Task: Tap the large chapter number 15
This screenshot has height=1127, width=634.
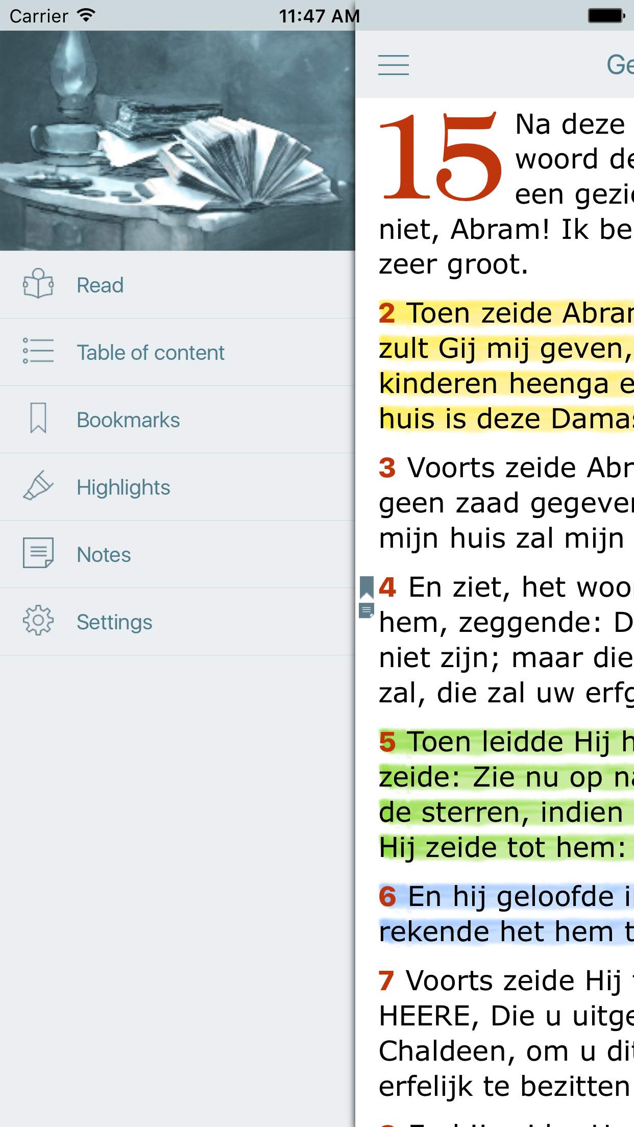Action: point(441,157)
